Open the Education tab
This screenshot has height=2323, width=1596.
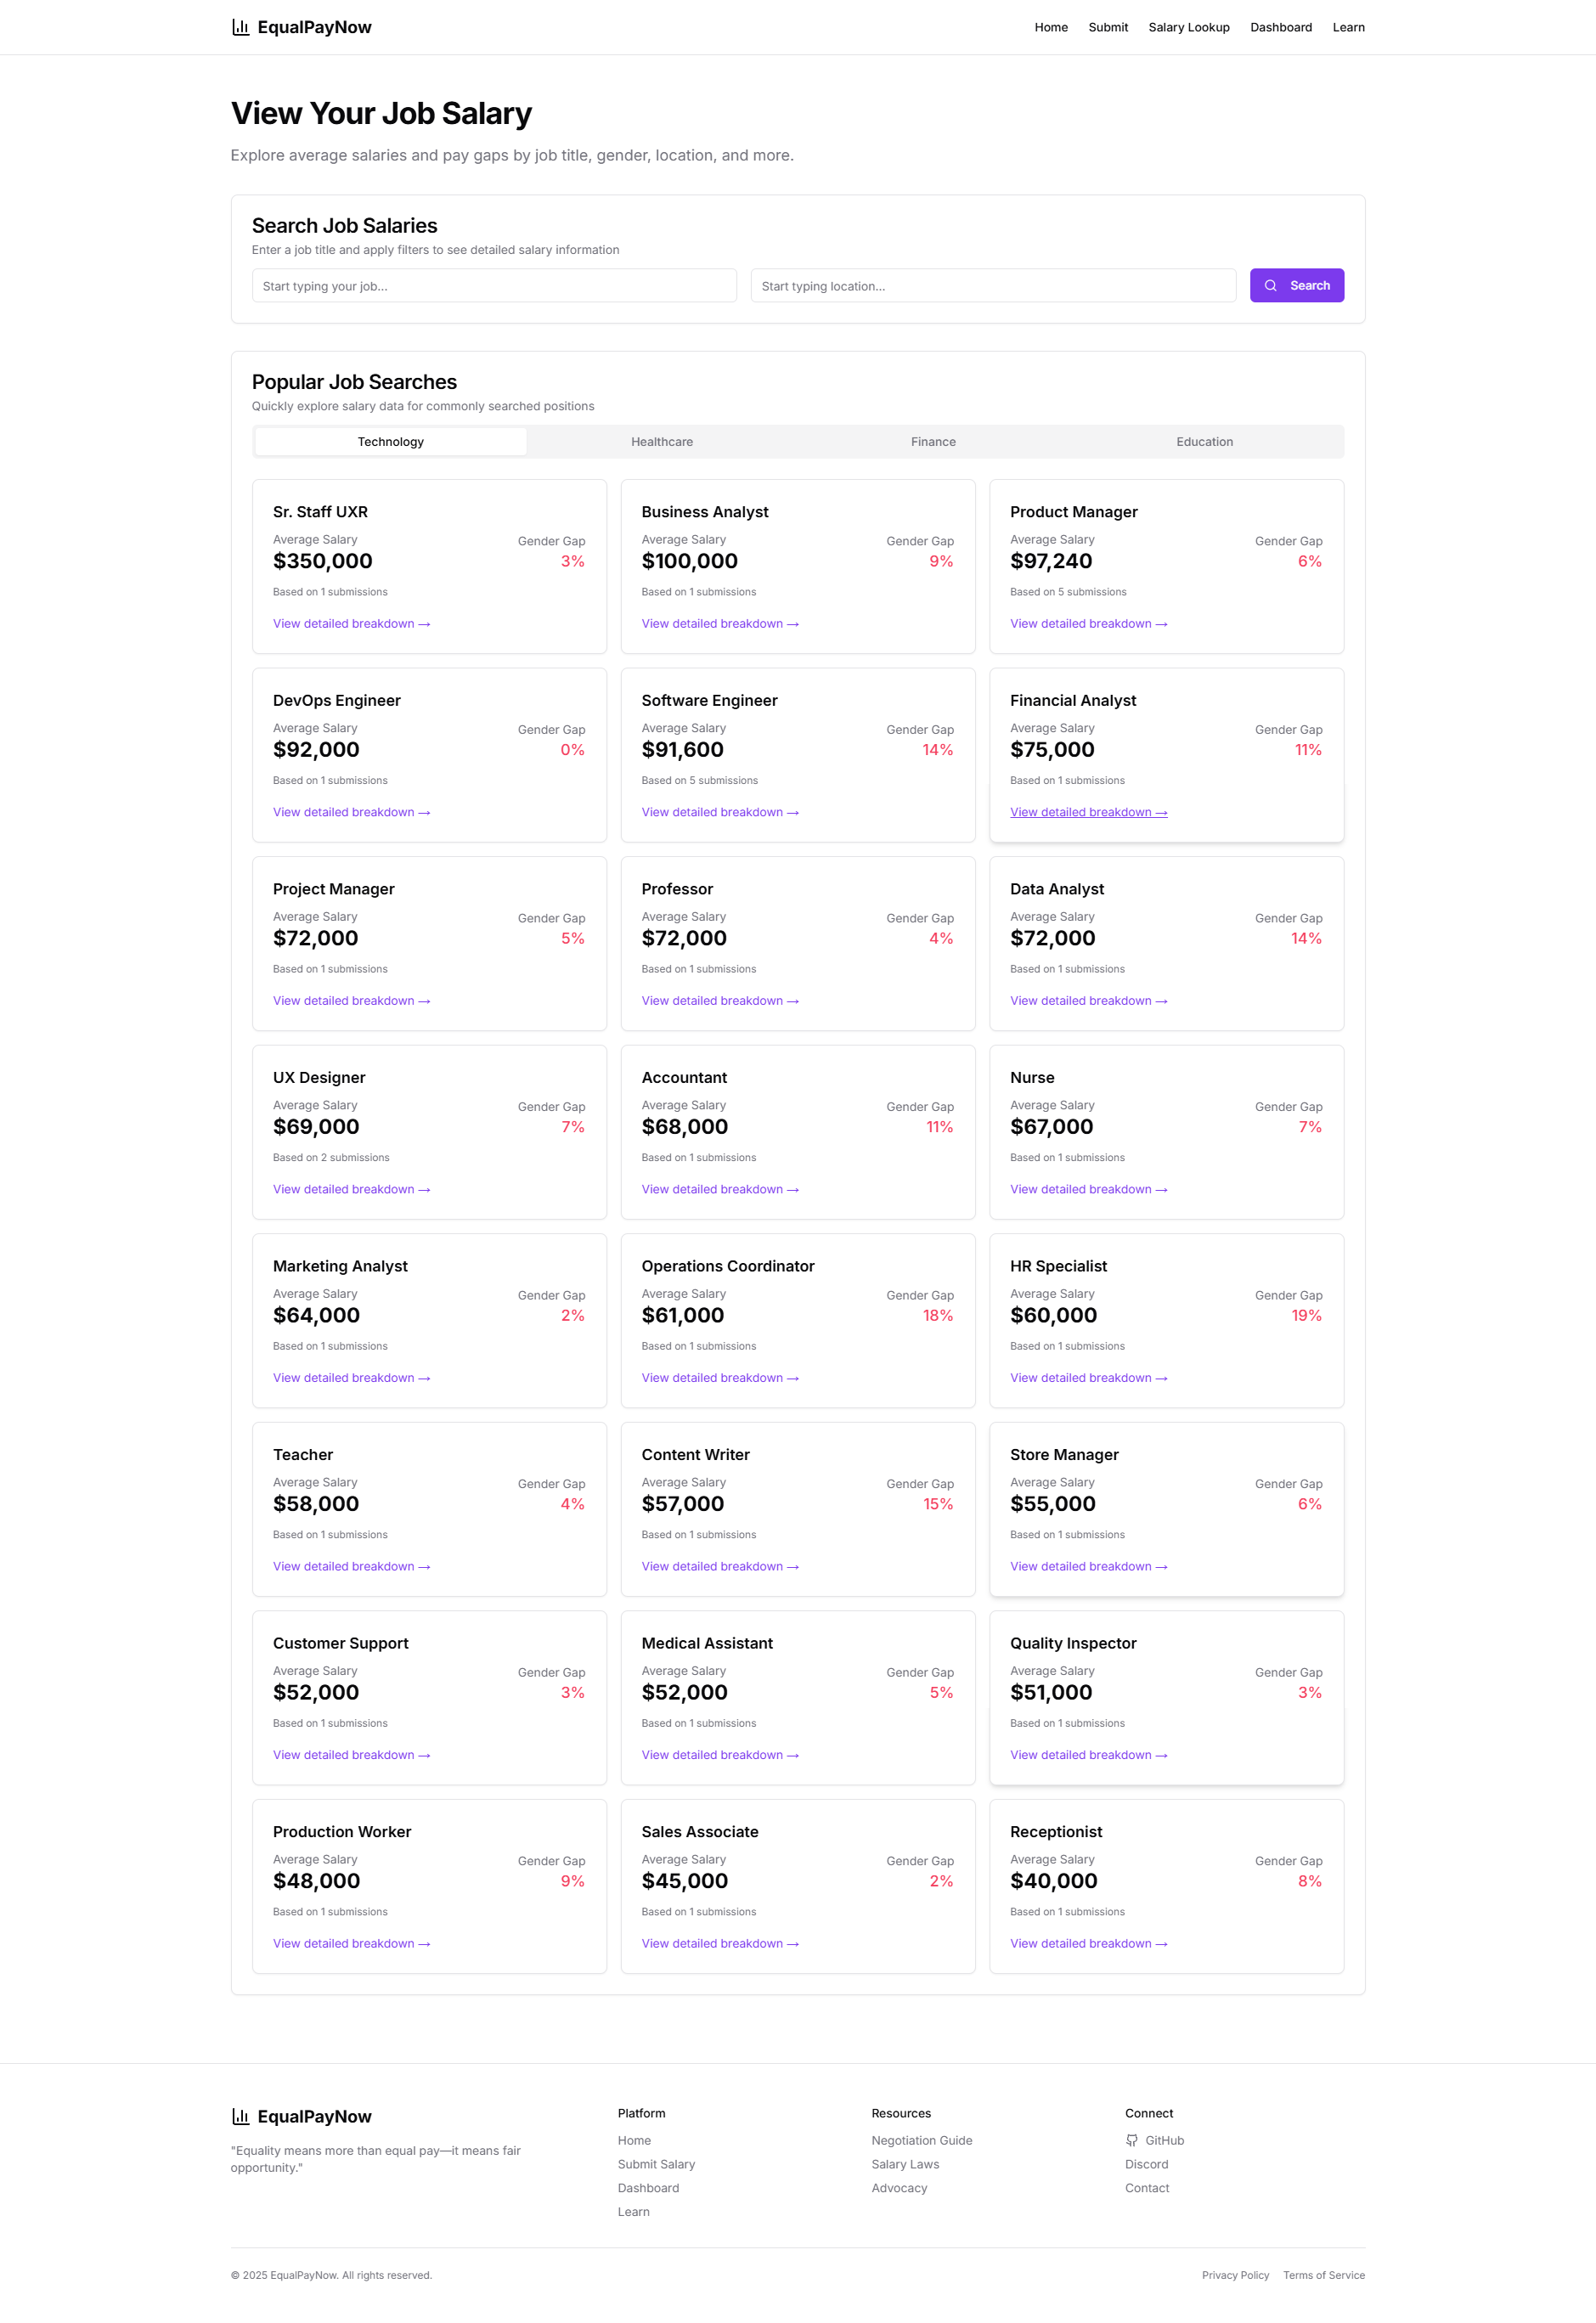1204,442
